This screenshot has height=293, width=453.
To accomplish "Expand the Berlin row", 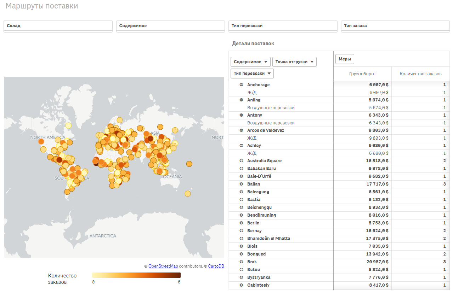I will pos(242,223).
